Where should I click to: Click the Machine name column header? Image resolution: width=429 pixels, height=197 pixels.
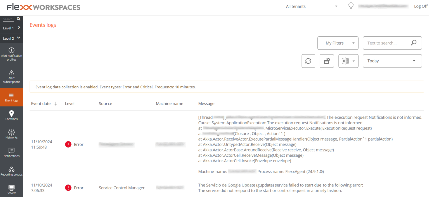[x=170, y=104]
